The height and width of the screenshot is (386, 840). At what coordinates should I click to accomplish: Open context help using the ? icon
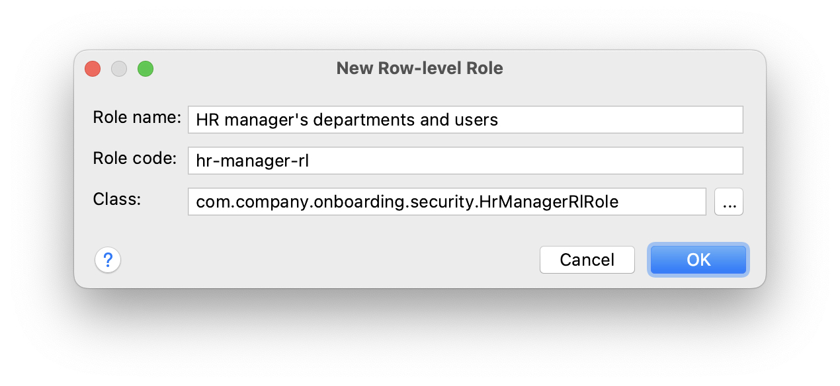click(108, 260)
